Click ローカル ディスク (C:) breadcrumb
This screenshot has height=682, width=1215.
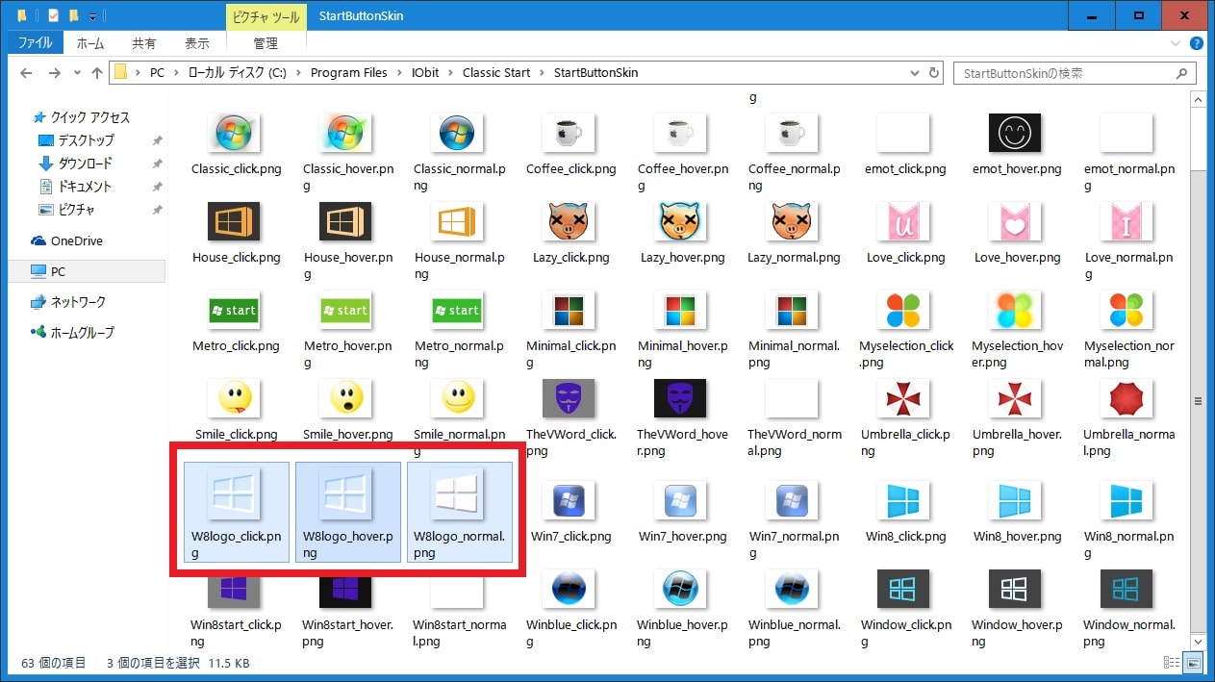(236, 73)
